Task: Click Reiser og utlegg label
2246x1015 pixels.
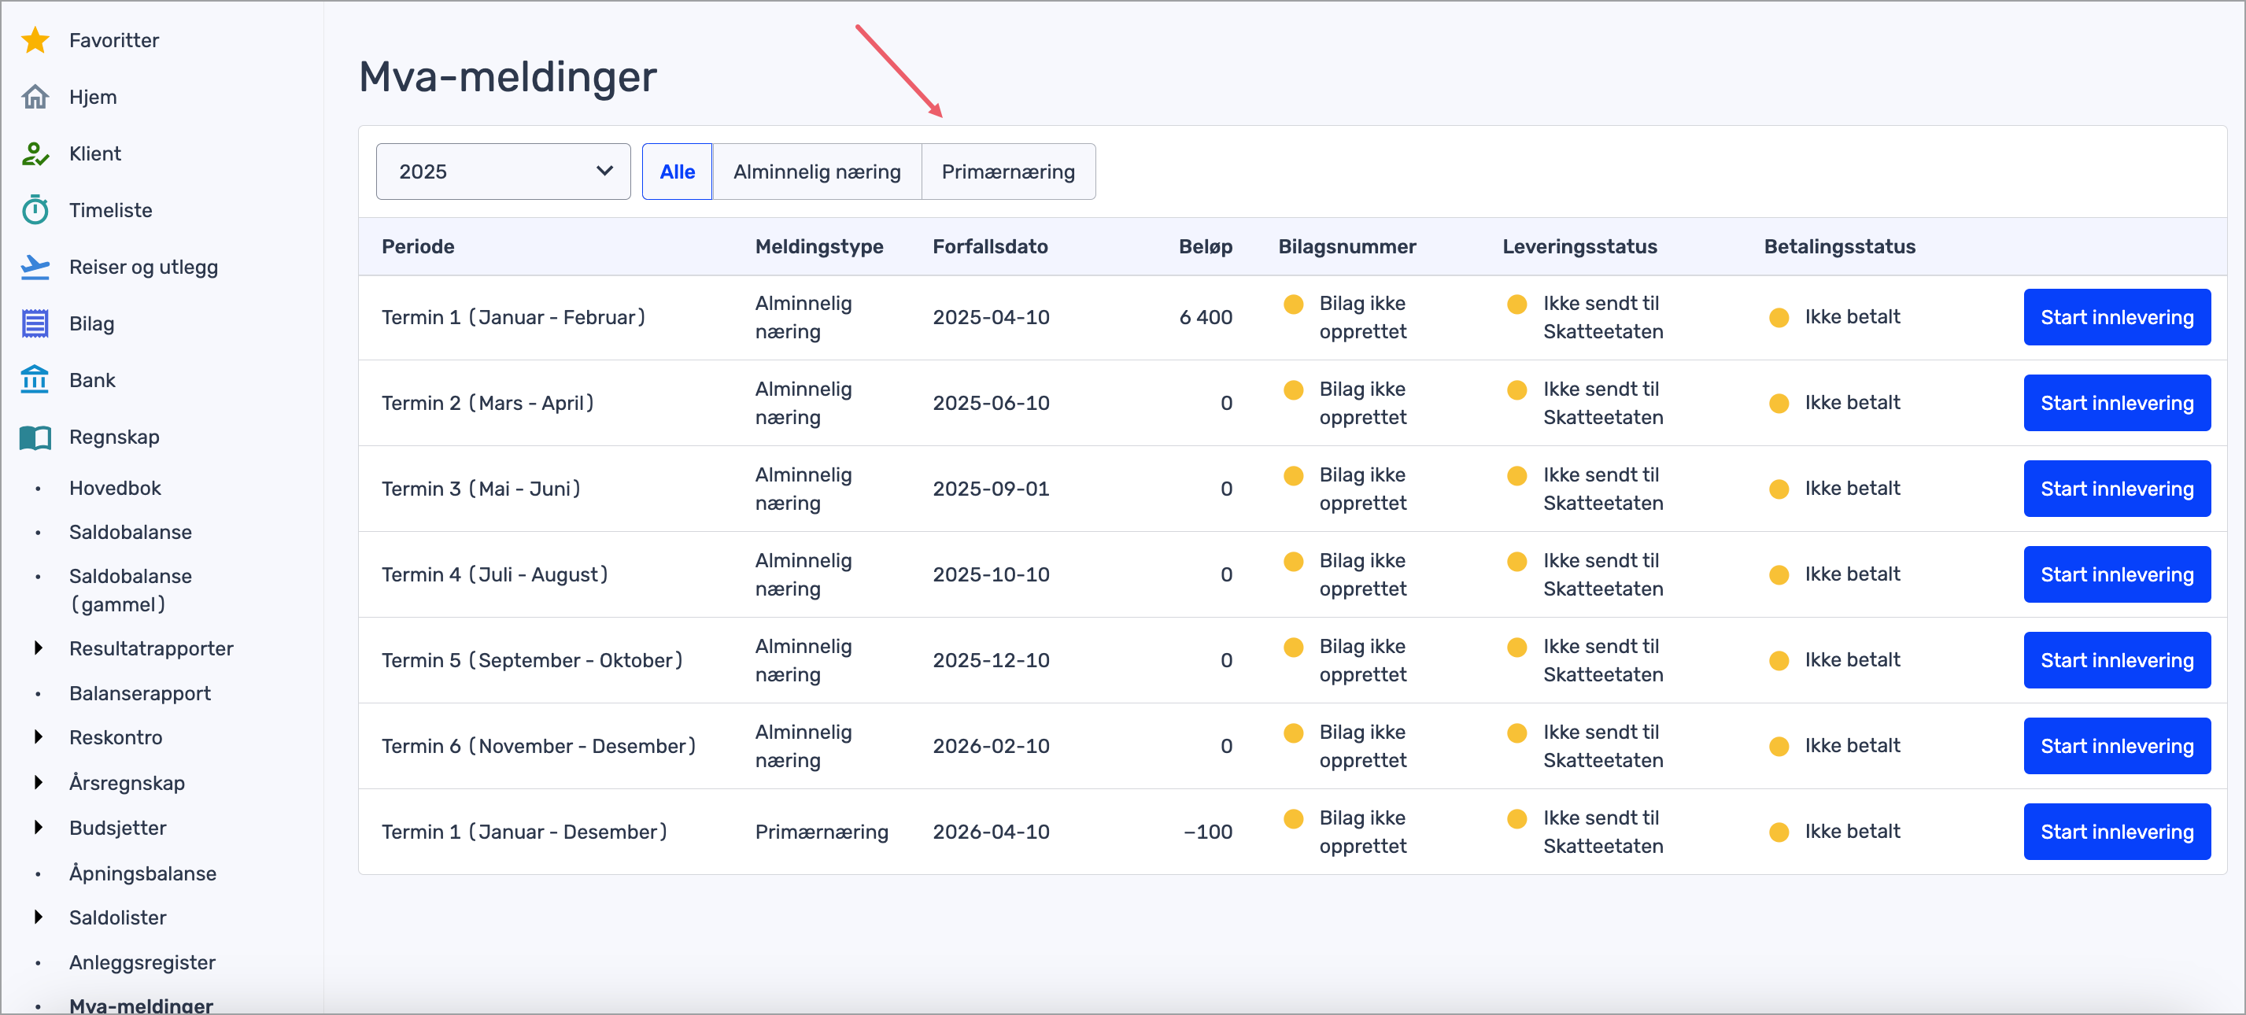Action: (144, 267)
